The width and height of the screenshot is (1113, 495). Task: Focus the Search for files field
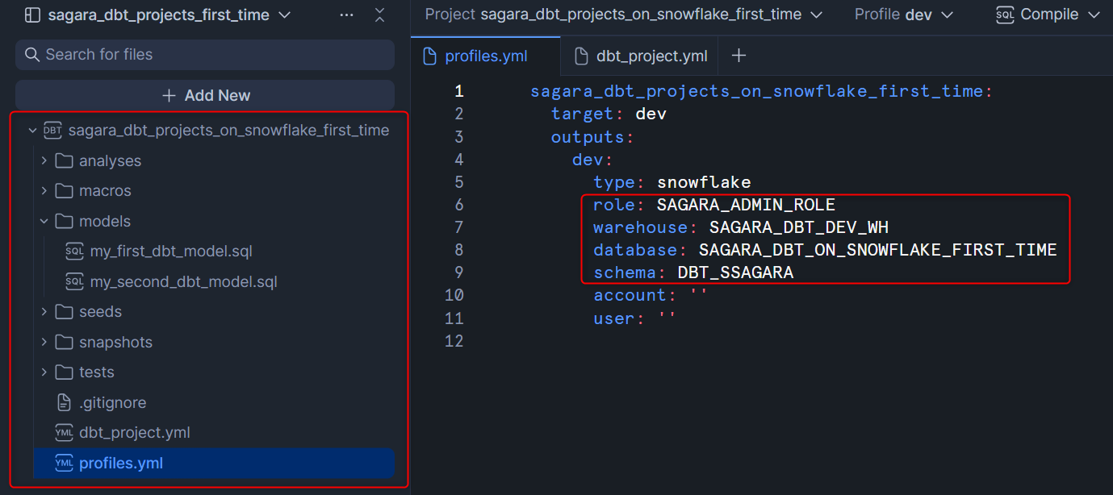click(x=205, y=55)
